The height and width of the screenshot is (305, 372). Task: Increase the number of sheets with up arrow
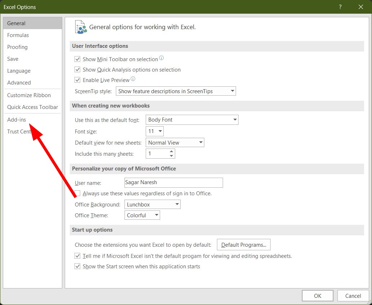coord(172,151)
